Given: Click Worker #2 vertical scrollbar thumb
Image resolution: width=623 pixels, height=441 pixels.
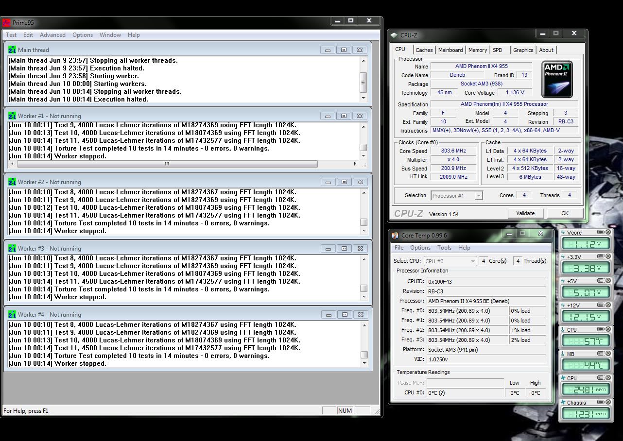Looking at the screenshot, I should click(x=363, y=222).
